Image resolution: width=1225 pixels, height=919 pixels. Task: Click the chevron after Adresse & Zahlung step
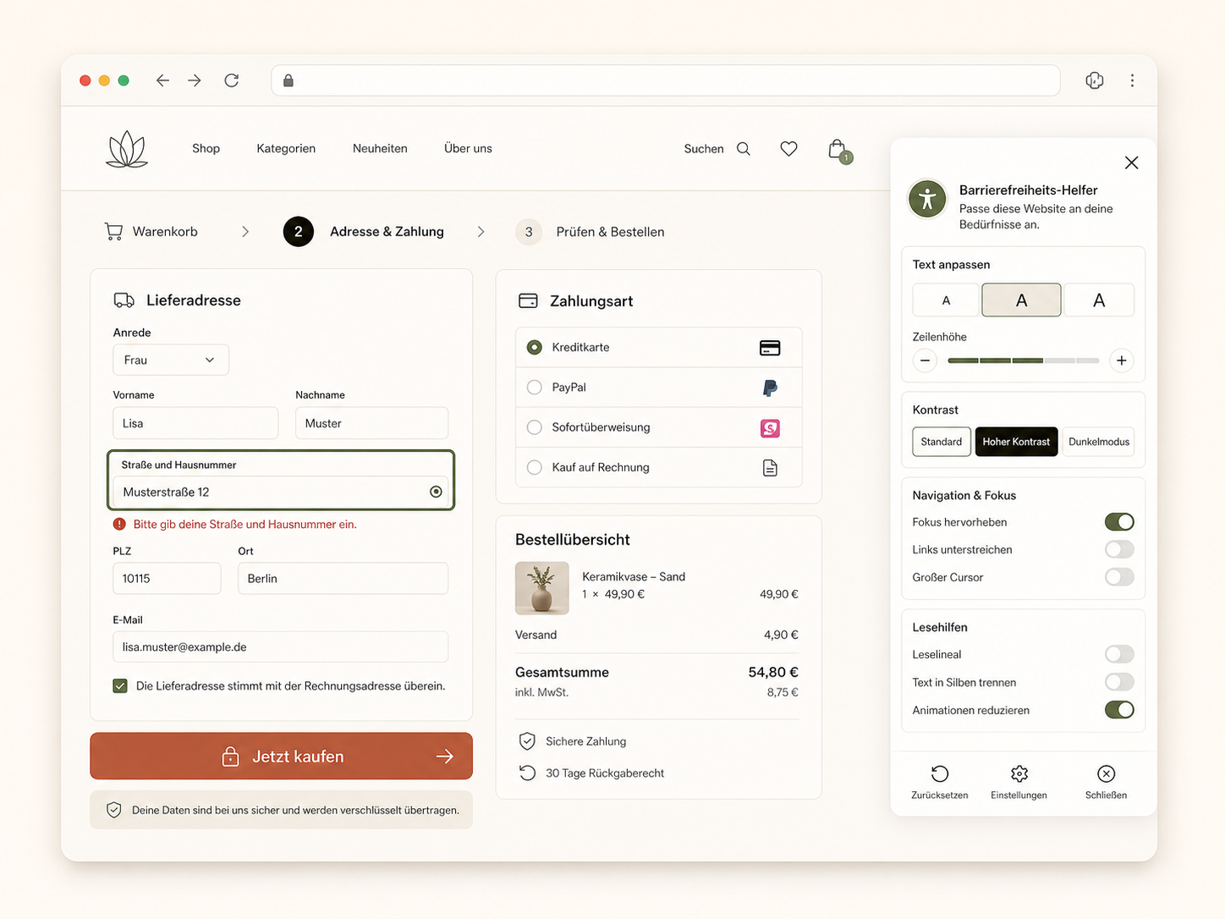[481, 231]
